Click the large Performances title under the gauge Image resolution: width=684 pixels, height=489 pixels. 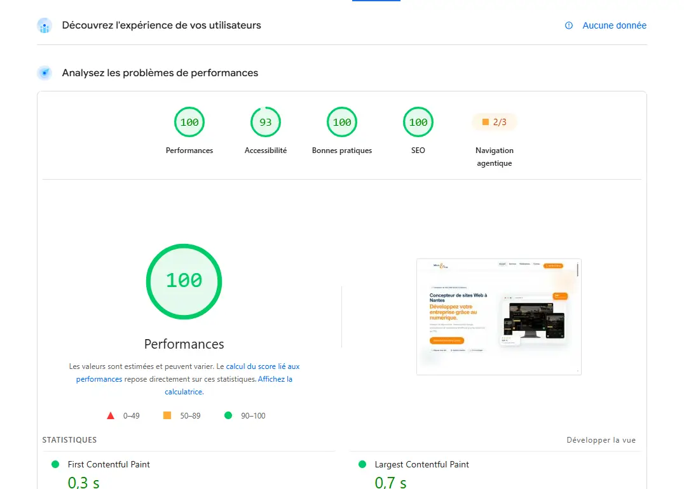click(x=184, y=344)
